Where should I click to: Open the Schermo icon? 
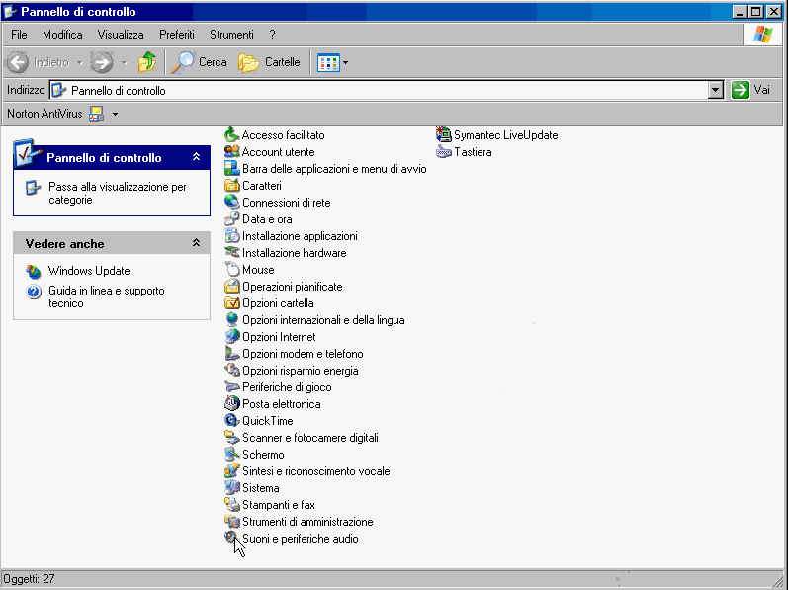pyautogui.click(x=231, y=455)
